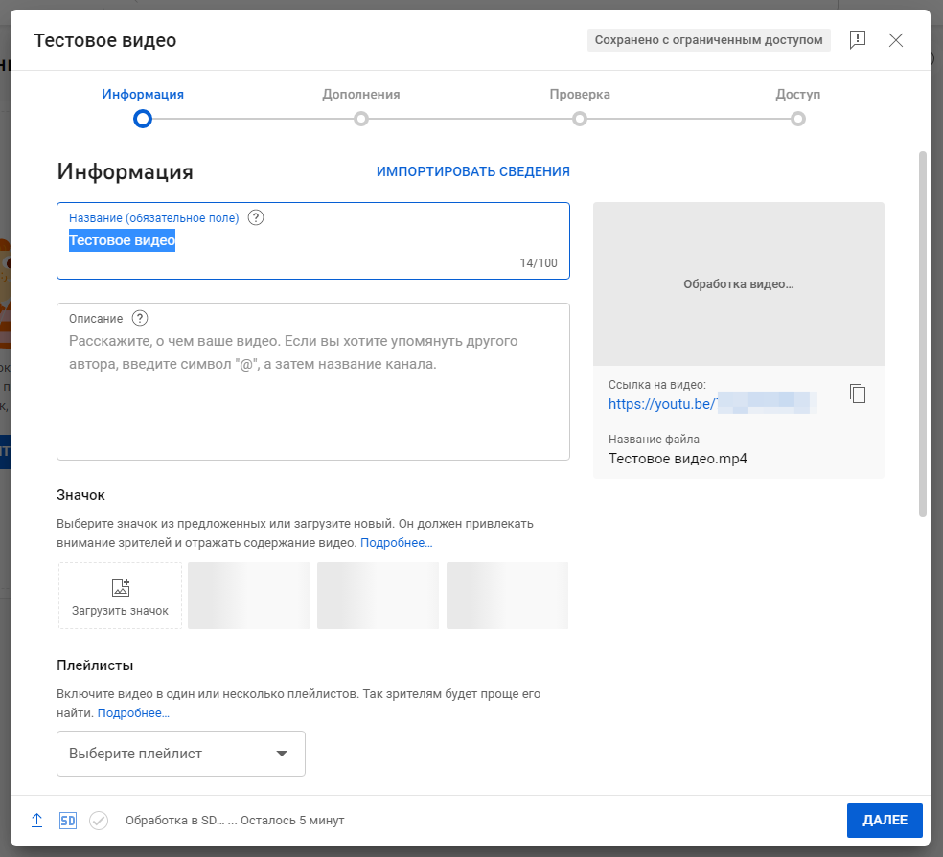The image size is (943, 857).
Task: Click into the Описание text area
Action: 313,382
